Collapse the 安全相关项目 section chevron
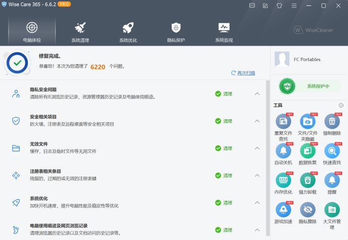 [257, 121]
